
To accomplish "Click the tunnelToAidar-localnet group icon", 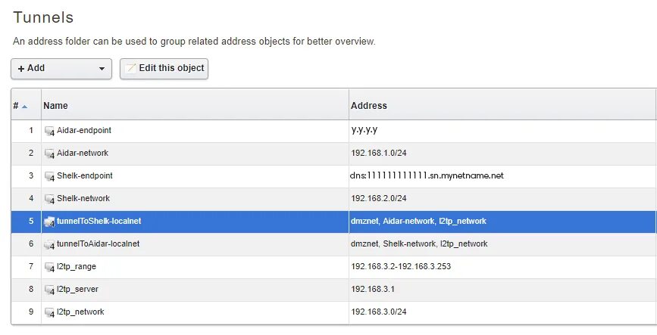I will [x=49, y=244].
